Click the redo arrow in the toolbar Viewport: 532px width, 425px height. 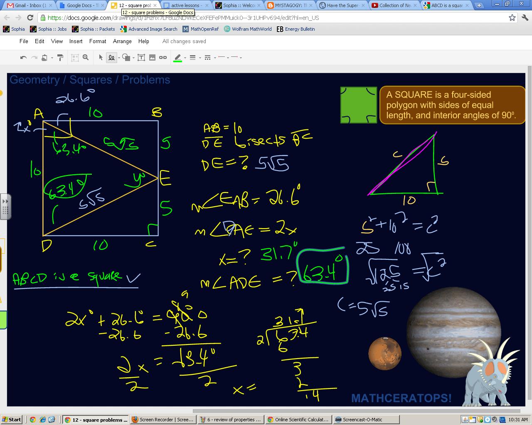click(x=34, y=58)
